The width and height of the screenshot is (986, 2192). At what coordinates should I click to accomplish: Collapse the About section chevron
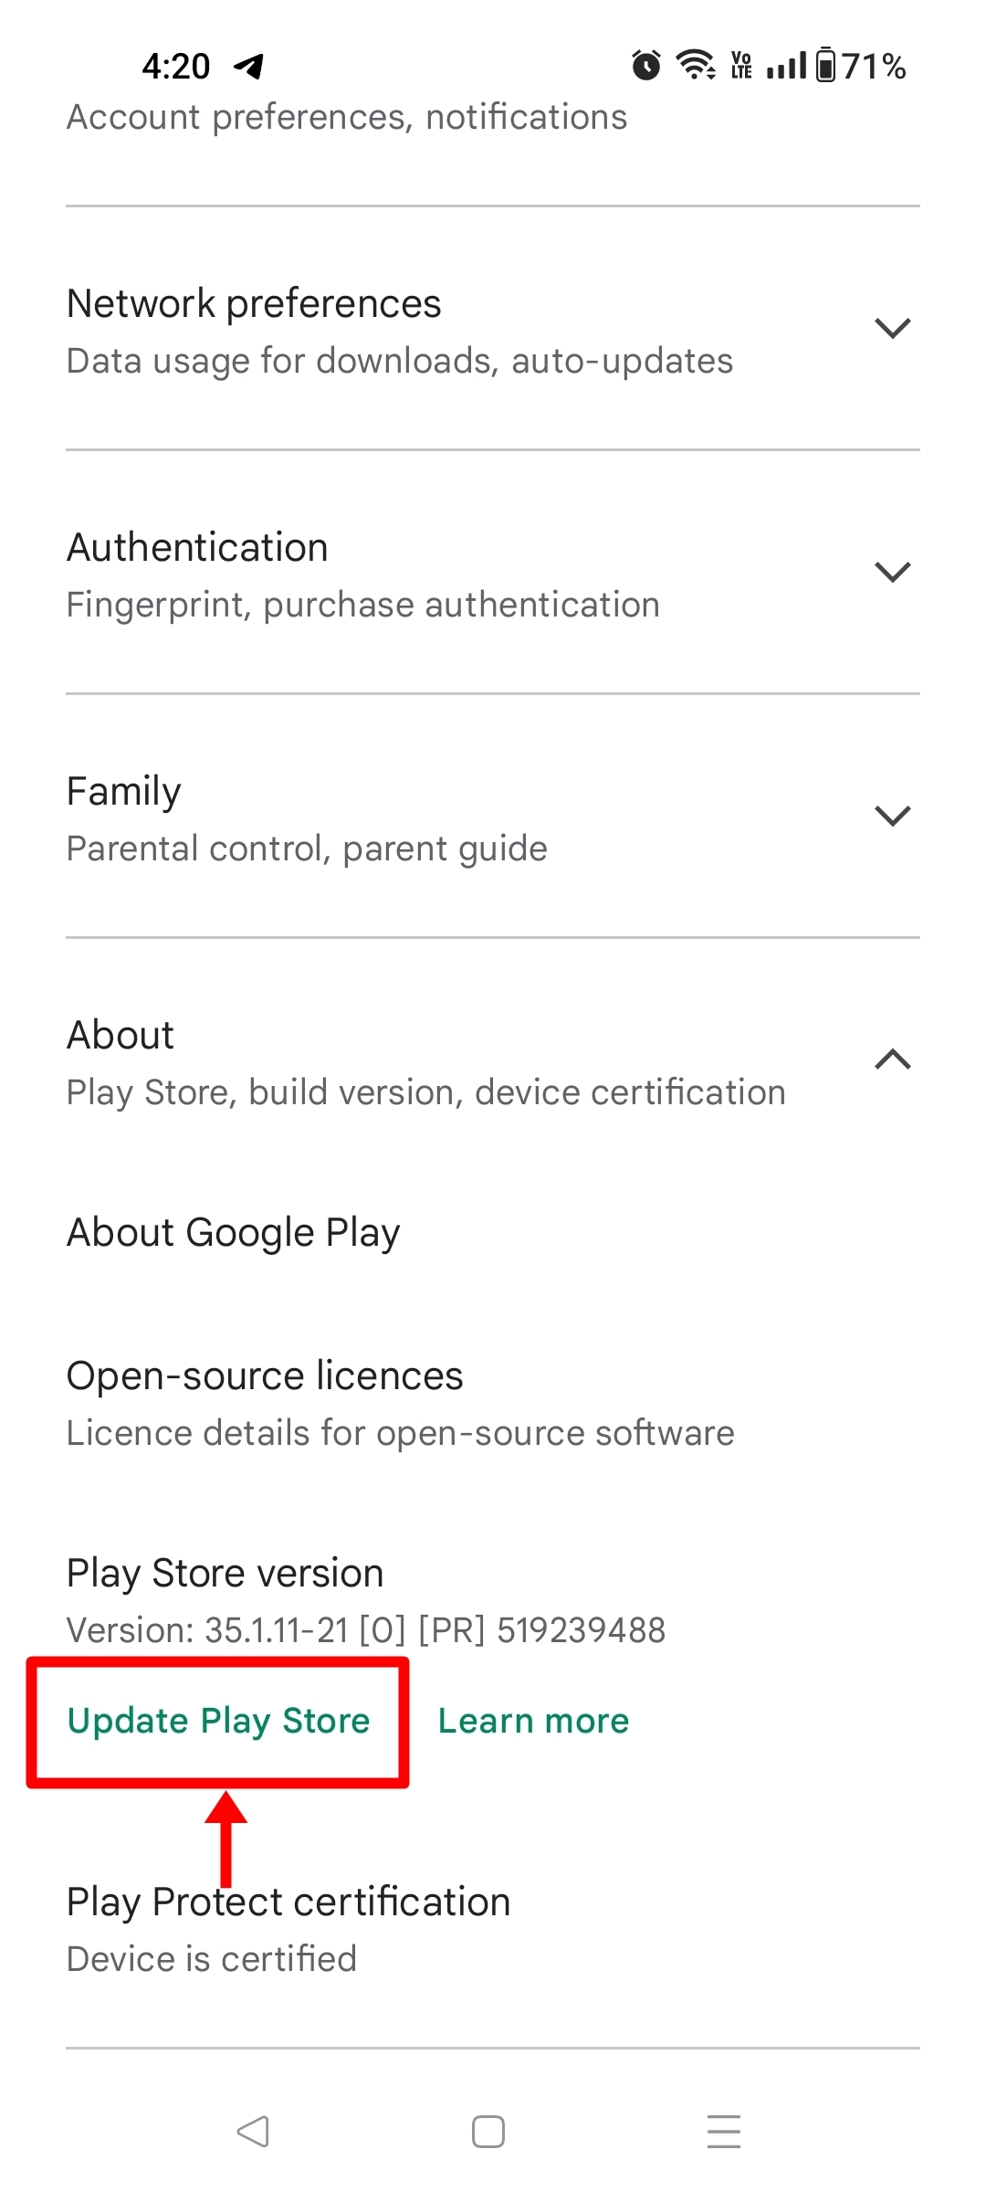[x=892, y=1059]
